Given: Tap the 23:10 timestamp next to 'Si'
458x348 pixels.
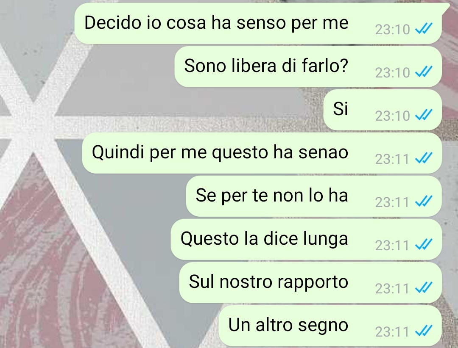Looking at the screenshot, I should [x=393, y=116].
